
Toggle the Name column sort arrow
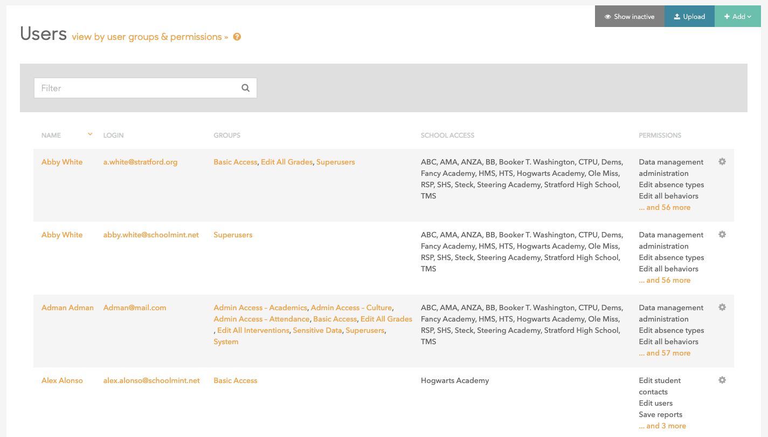pos(90,134)
